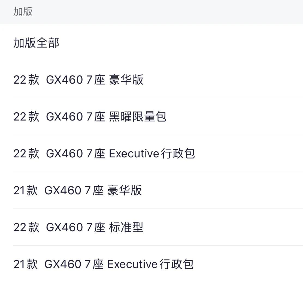Open the 2022 黑曜限量包 trim entry

[90, 117]
